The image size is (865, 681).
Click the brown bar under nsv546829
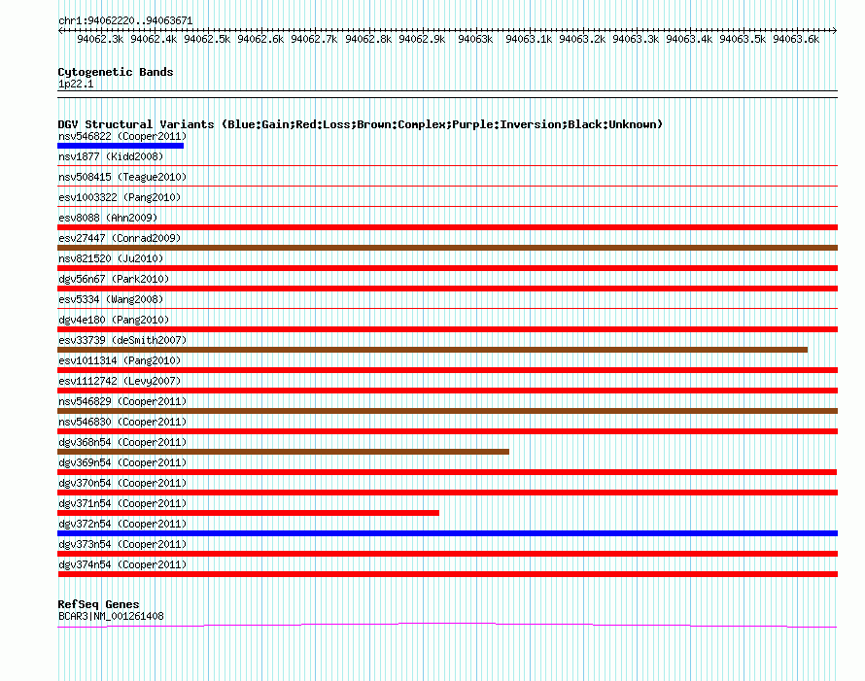click(x=447, y=411)
